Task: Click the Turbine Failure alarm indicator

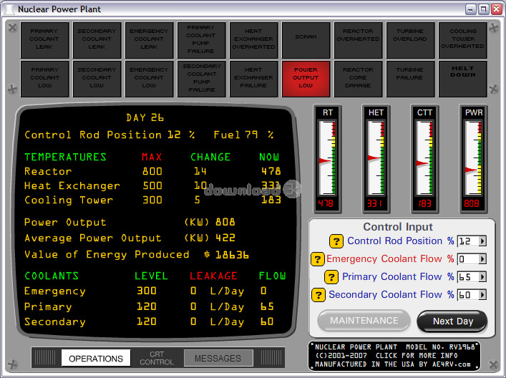Action: click(411, 79)
